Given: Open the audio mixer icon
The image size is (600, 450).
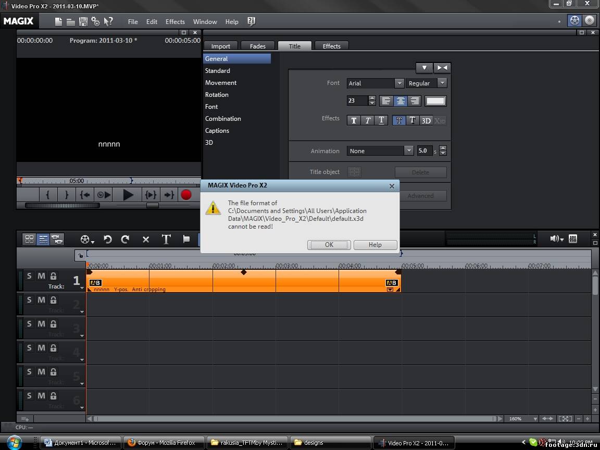Looking at the screenshot, I should point(573,239).
